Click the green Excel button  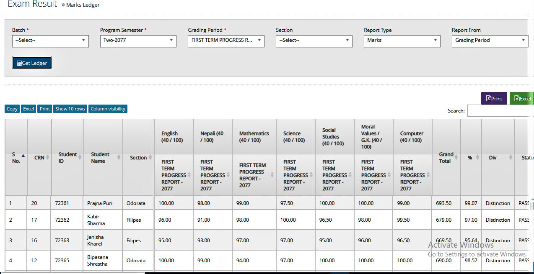pyautogui.click(x=522, y=99)
